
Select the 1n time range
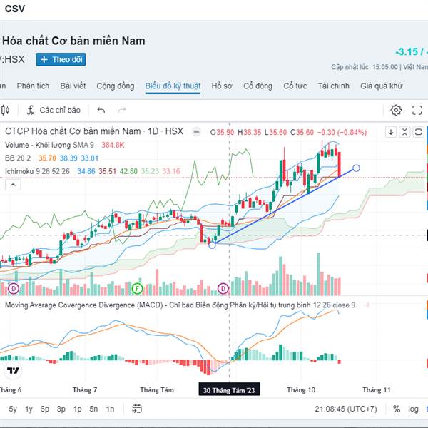click(x=110, y=409)
